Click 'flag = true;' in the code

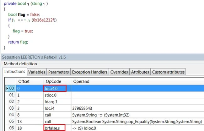(x=23, y=31)
